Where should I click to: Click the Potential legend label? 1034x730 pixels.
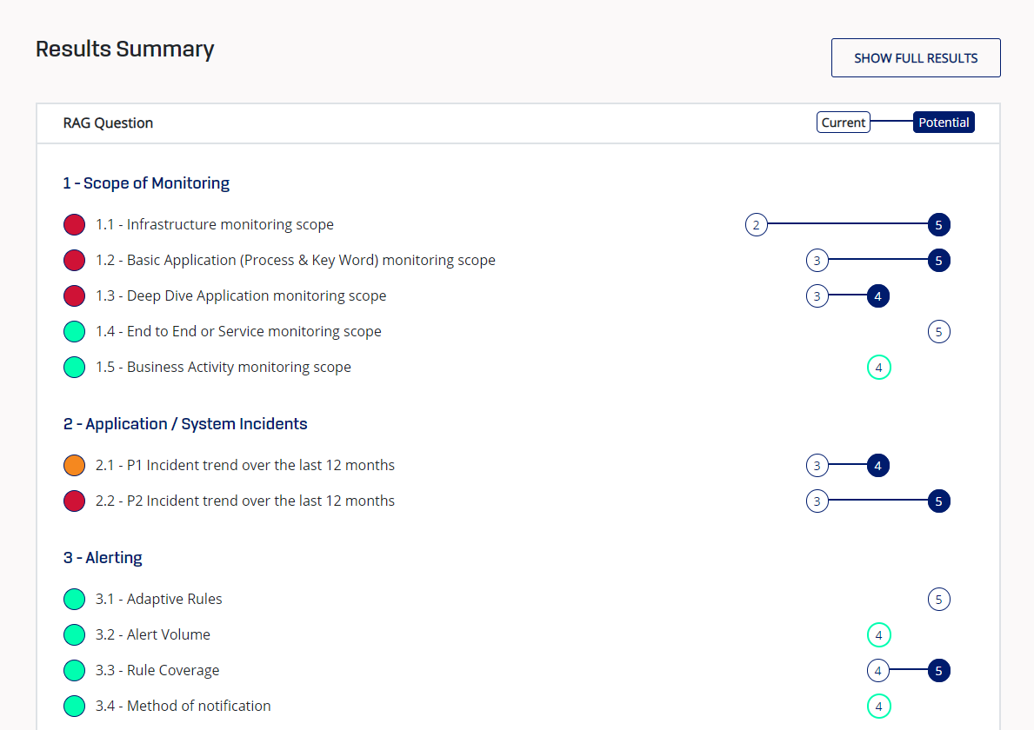(943, 123)
